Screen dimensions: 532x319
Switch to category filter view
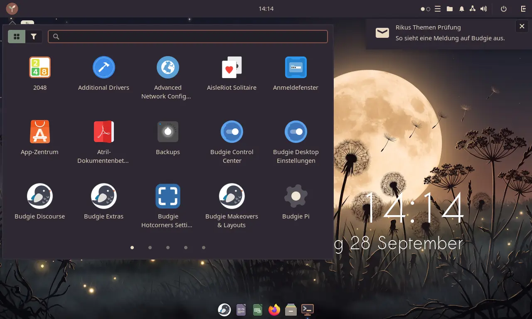(34, 37)
